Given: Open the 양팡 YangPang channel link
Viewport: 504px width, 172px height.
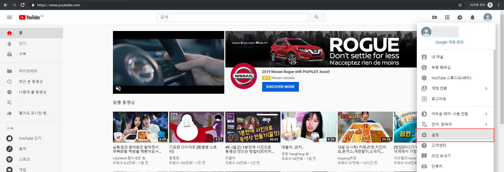Looking at the screenshot, I should click(293, 154).
